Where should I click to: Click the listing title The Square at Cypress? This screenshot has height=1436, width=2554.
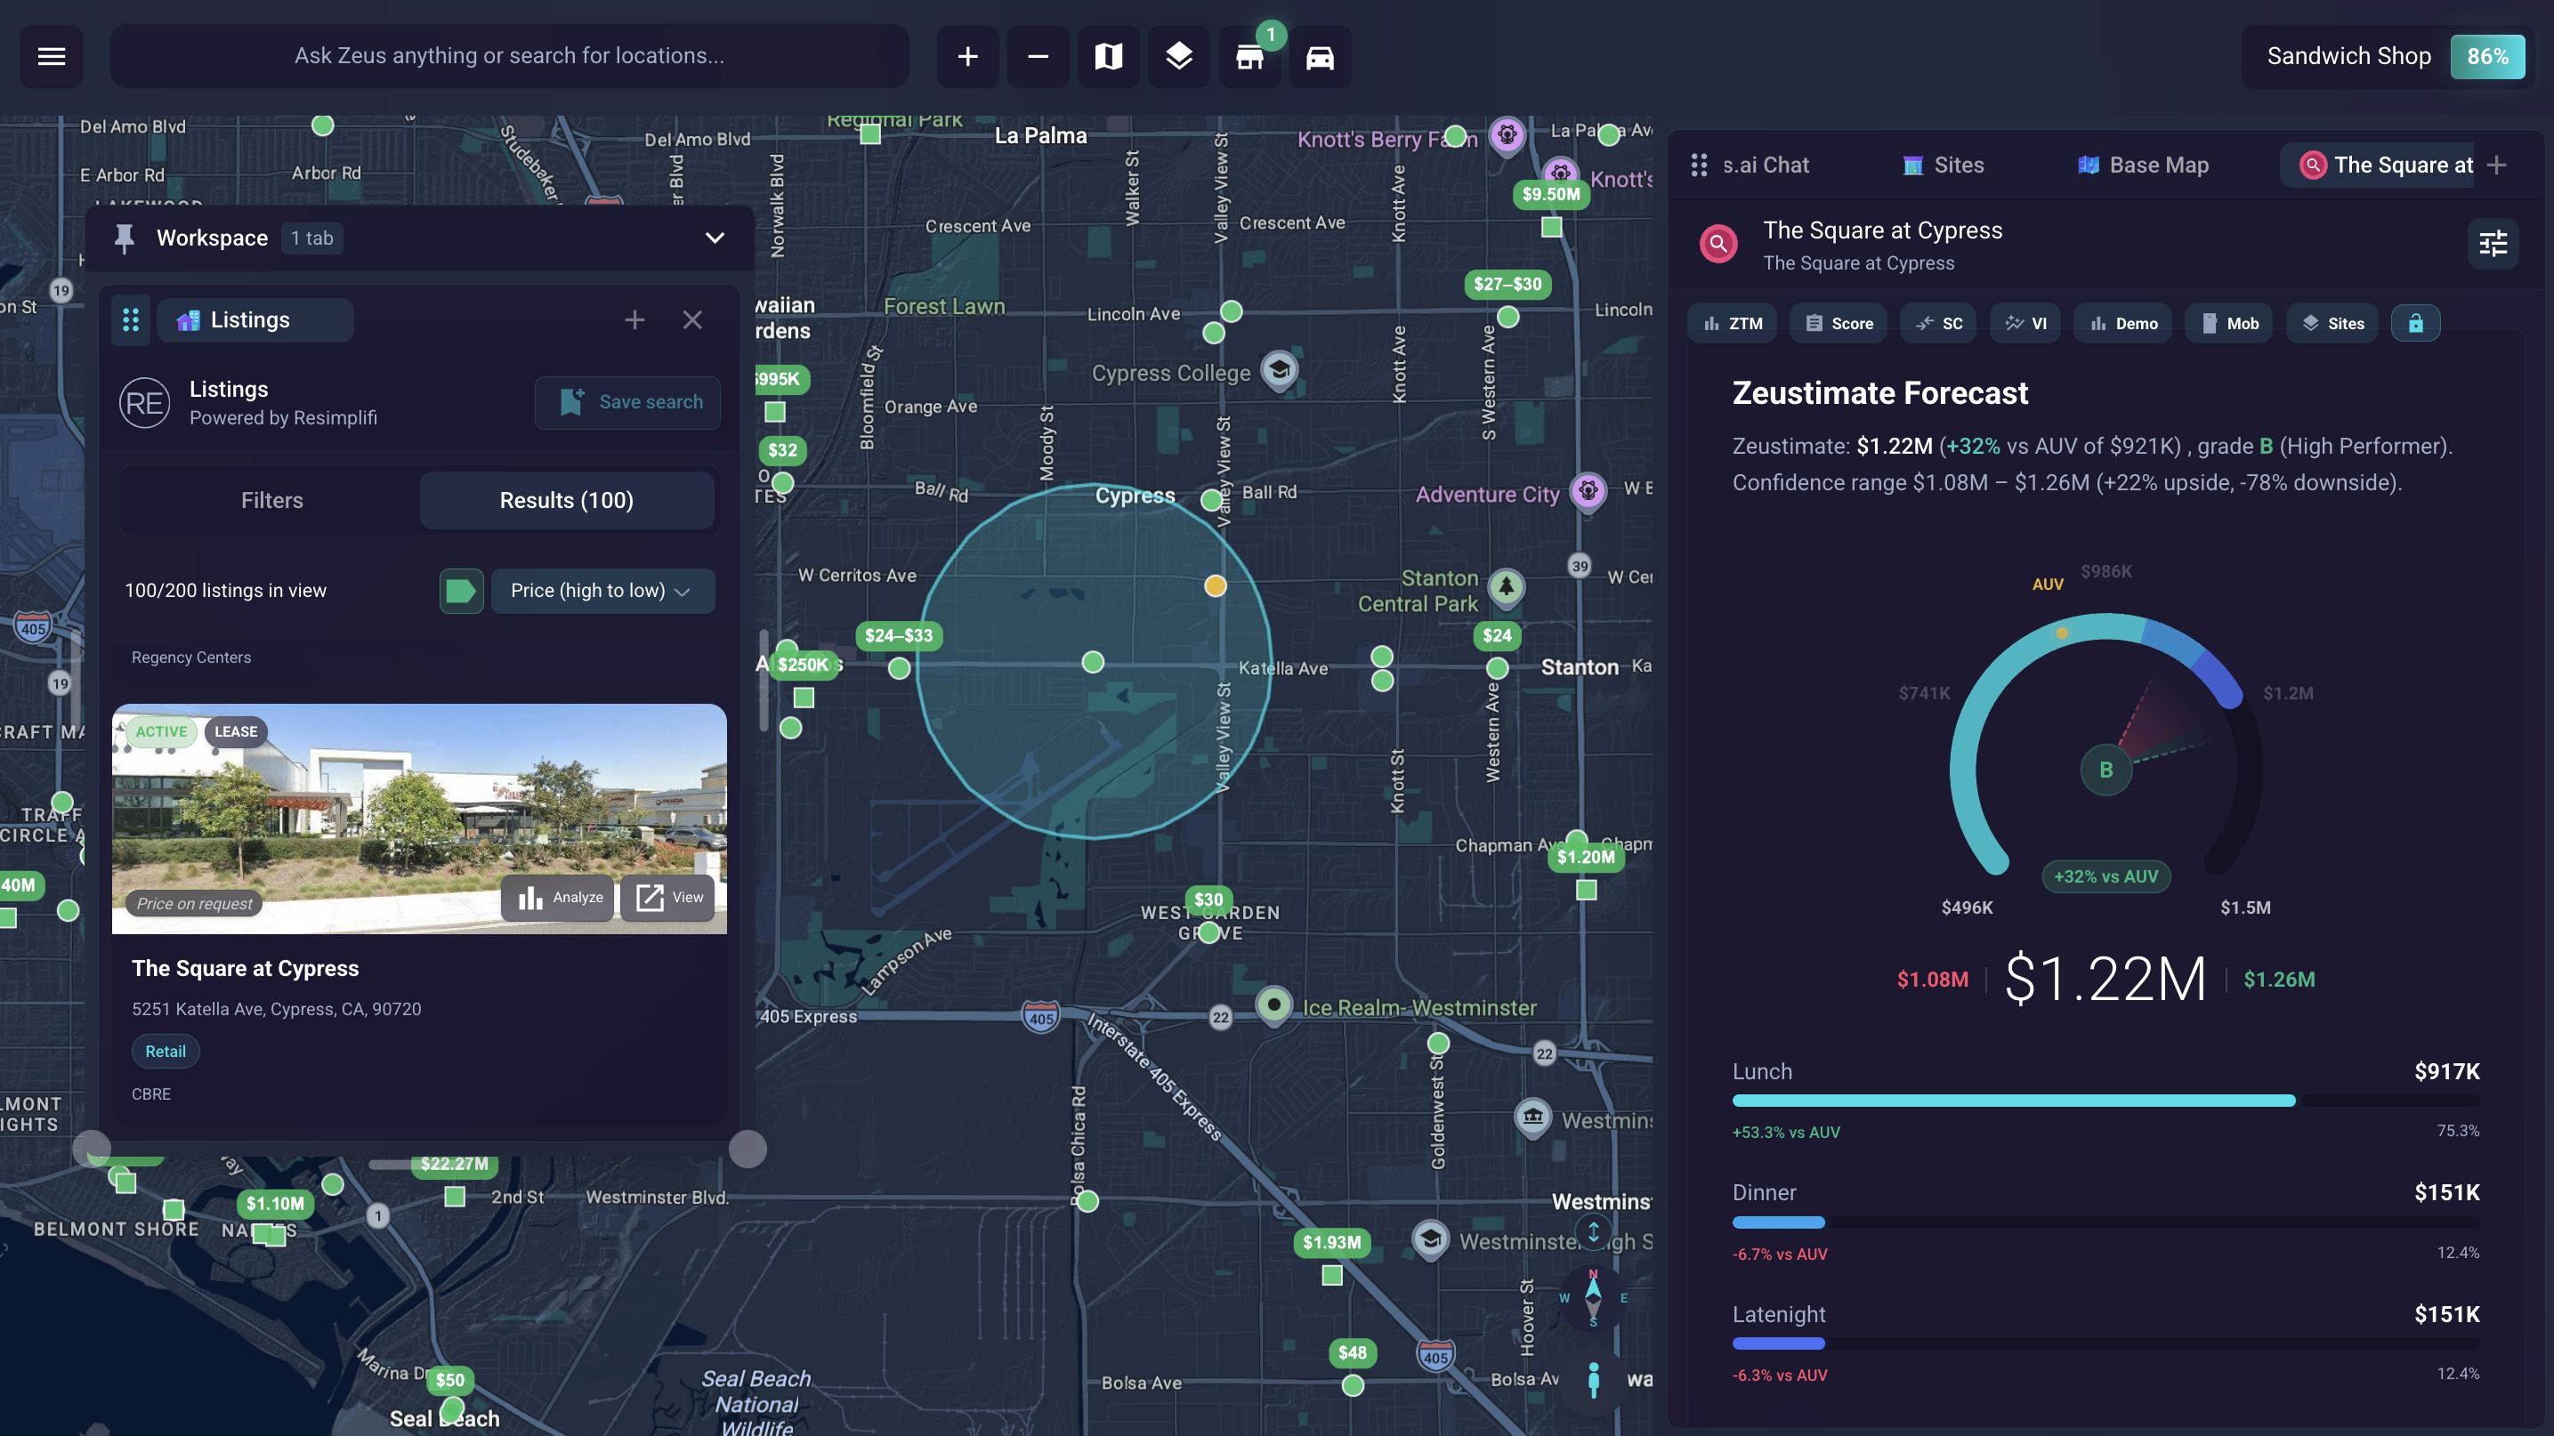pyautogui.click(x=245, y=968)
